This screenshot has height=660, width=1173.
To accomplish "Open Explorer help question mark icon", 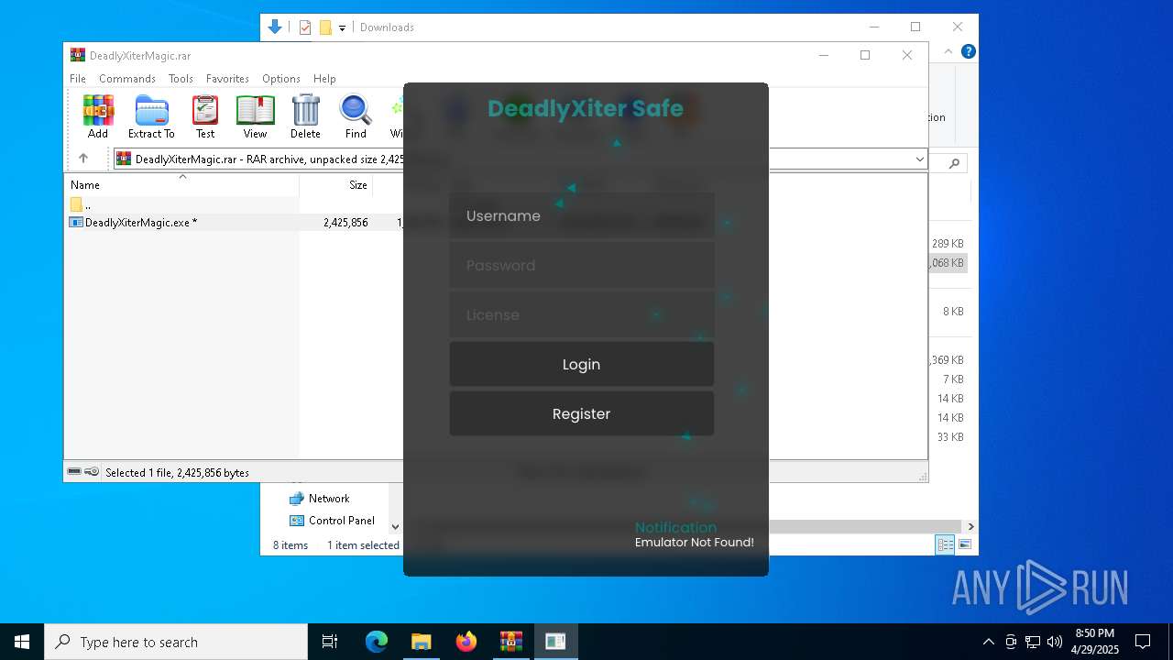I will coord(968,51).
